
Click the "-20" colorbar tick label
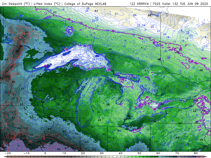click(x=8, y=153)
